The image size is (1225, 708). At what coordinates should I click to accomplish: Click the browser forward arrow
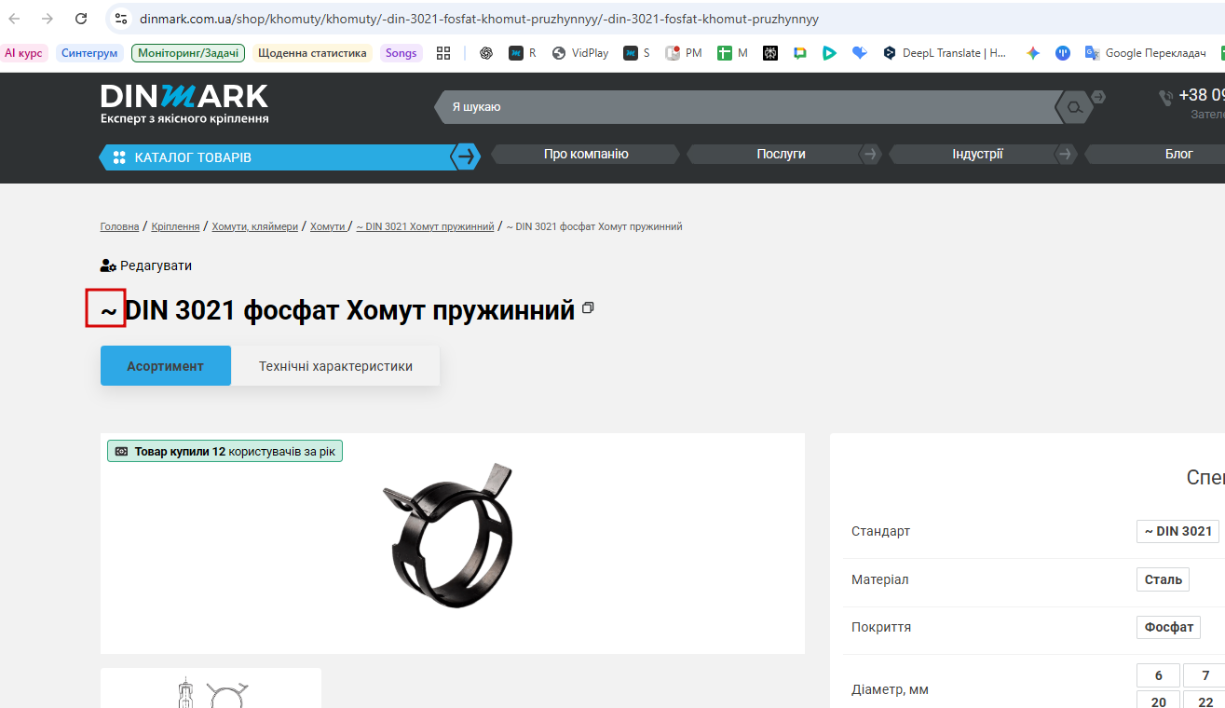(48, 19)
